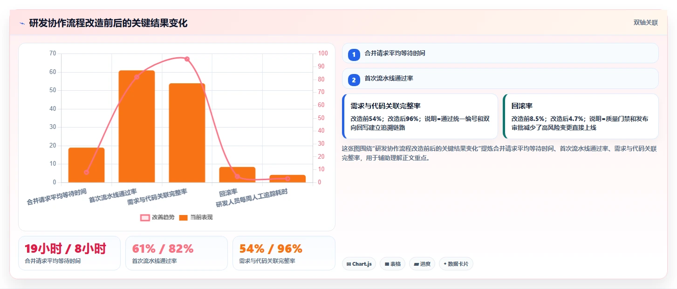Select the 合并请求平均等待时间 list item

(500, 53)
